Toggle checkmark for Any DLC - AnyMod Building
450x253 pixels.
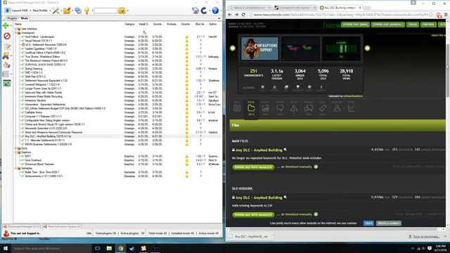tap(22, 136)
